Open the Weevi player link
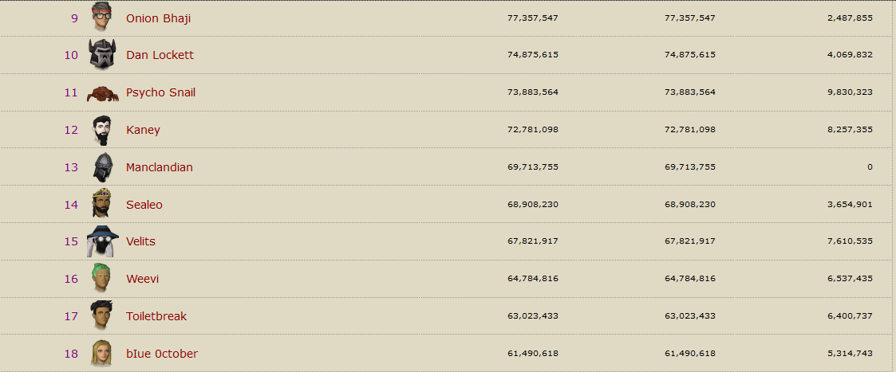896x372 pixels. click(142, 279)
